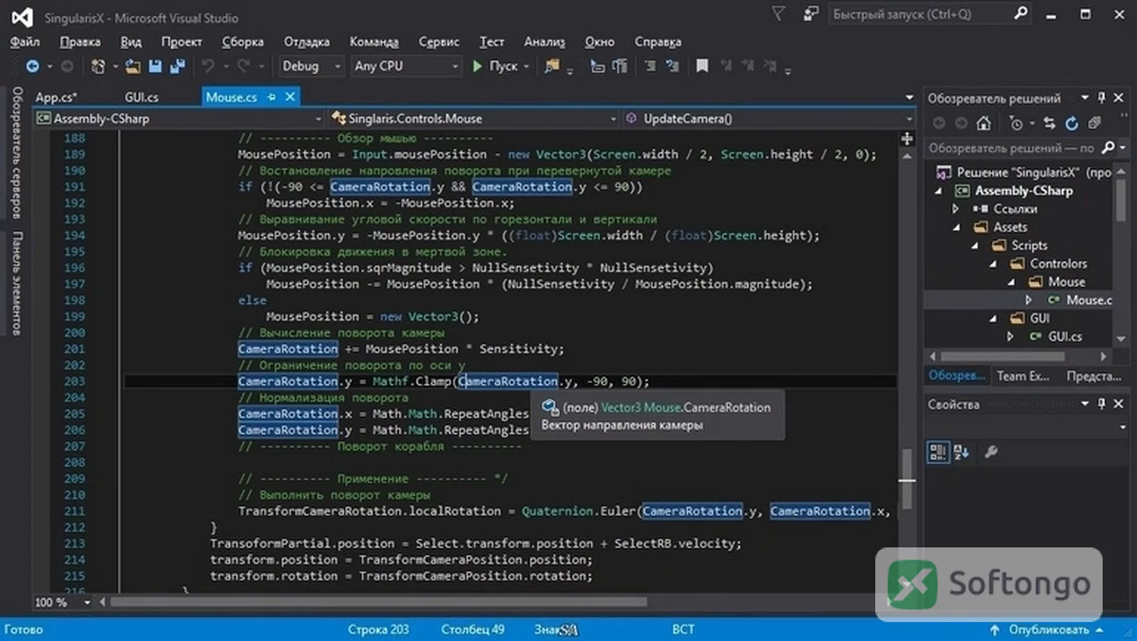Image resolution: width=1137 pixels, height=641 pixels.
Task: Click Home icon in Solution Explorer
Action: point(984,123)
